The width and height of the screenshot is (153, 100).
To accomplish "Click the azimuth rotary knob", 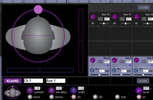I will (x=30, y=90).
